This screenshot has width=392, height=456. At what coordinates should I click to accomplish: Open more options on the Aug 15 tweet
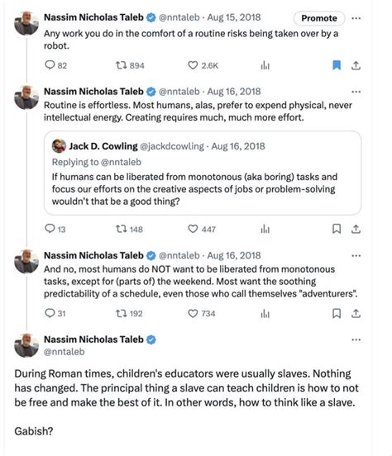tap(356, 18)
